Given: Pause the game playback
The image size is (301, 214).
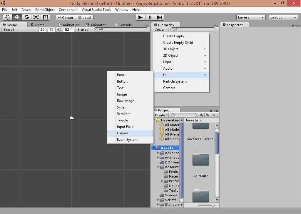Looking at the screenshot, I should pos(150,17).
